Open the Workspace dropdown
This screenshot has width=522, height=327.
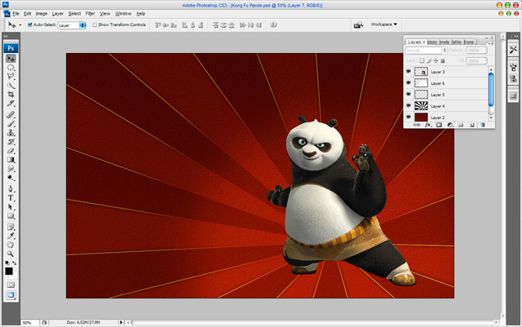[x=384, y=24]
